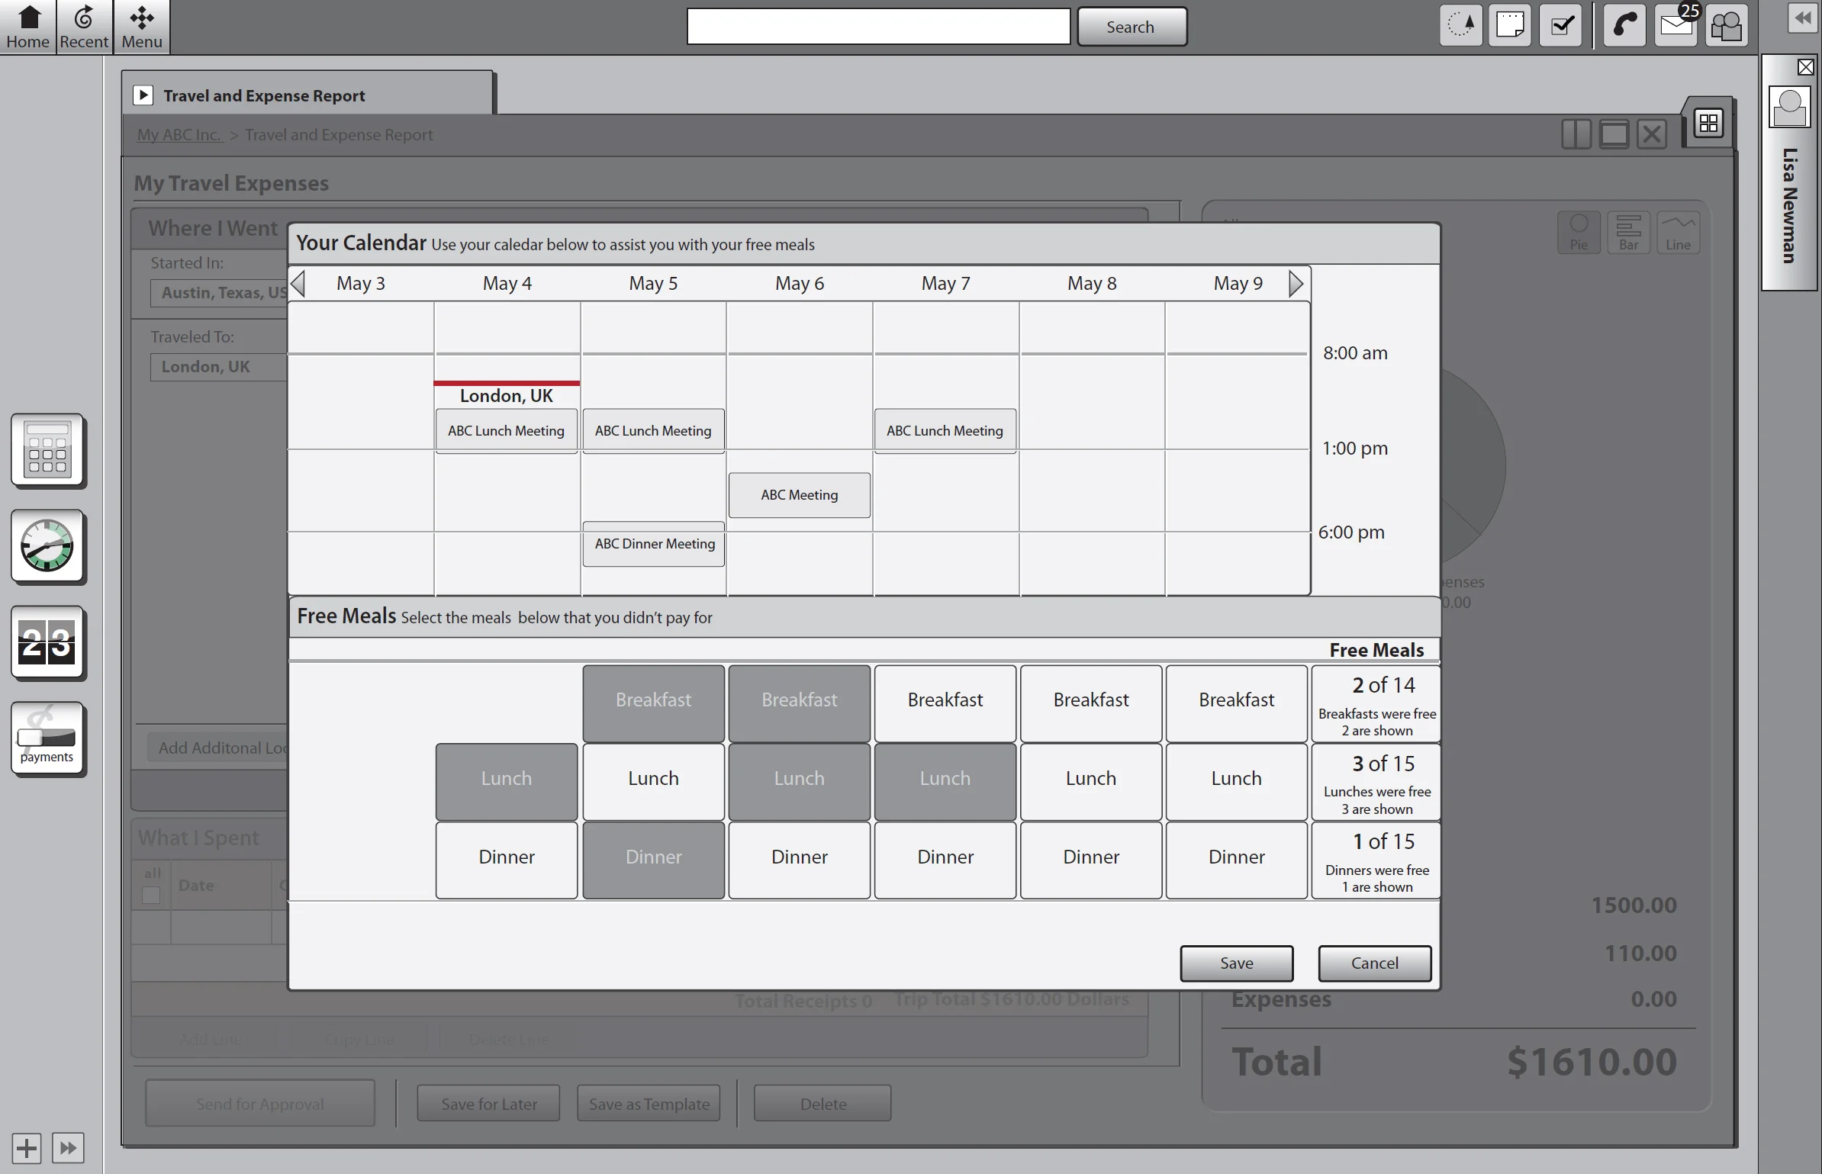
Task: Toggle the May 7 Breakfast free meal
Action: pos(945,700)
